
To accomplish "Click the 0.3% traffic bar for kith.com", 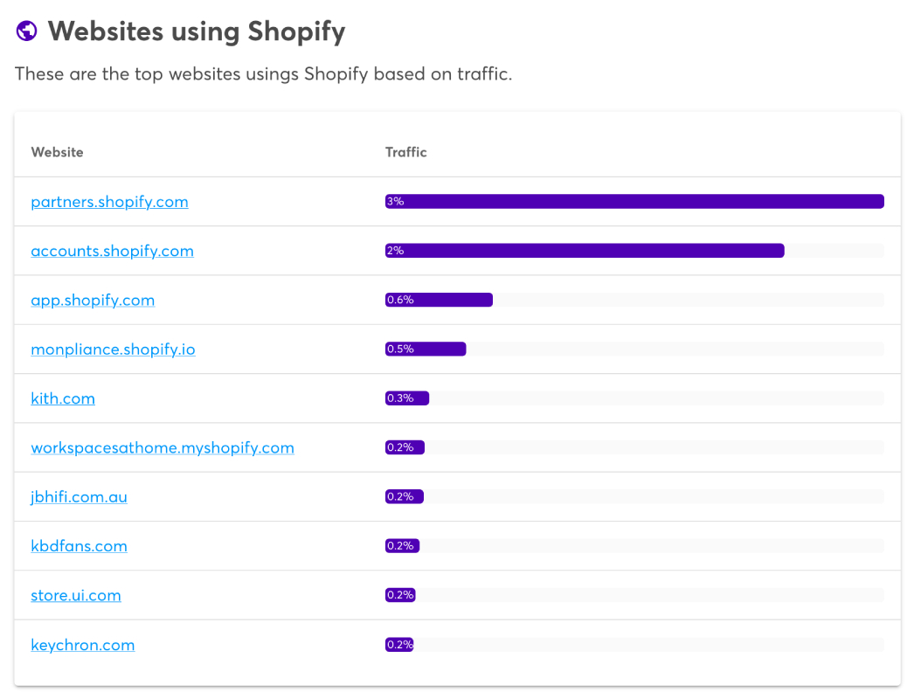I will [407, 398].
